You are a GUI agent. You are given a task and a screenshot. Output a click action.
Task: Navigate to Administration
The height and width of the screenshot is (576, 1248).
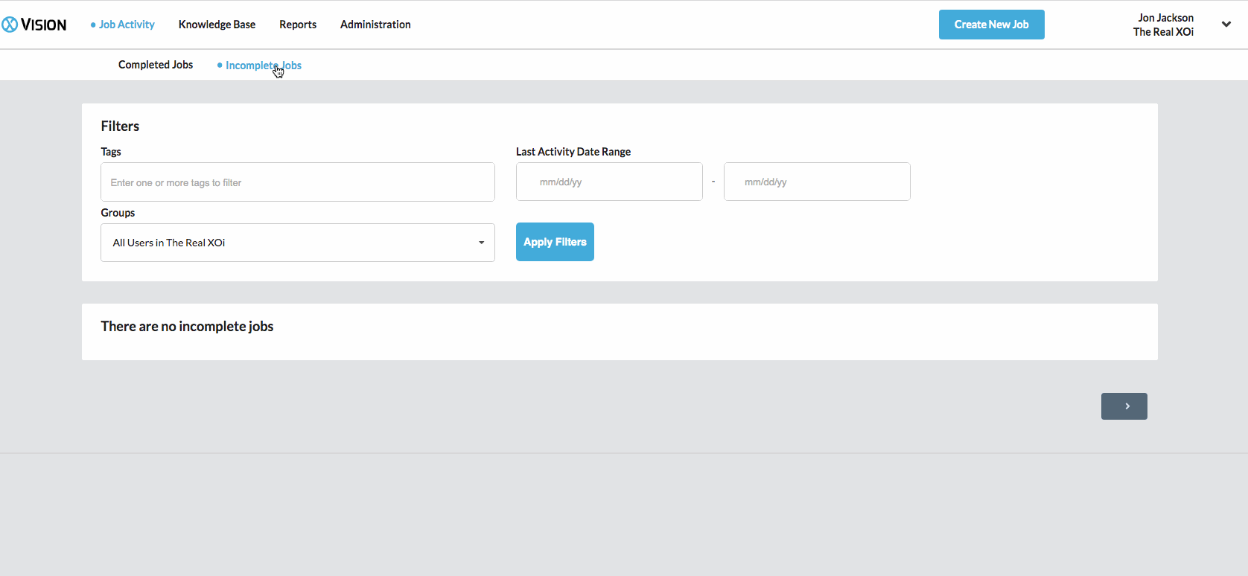(x=375, y=25)
